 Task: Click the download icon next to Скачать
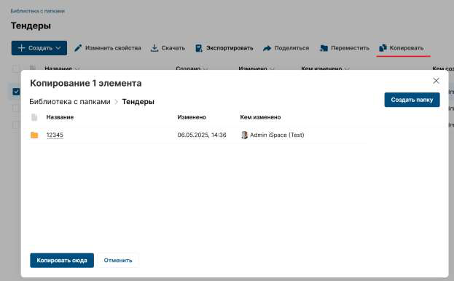[x=154, y=48]
